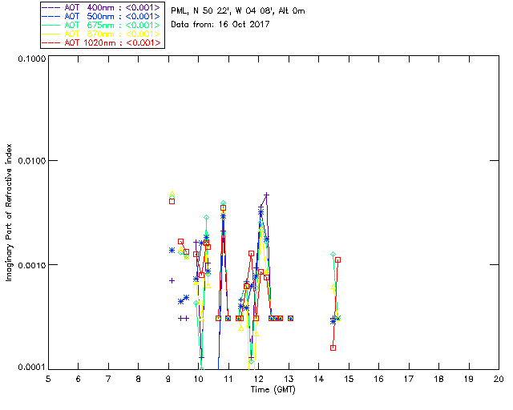
Task: Click the green diamond marker near 14.5 GMT above 0.001
Action: 333,254
